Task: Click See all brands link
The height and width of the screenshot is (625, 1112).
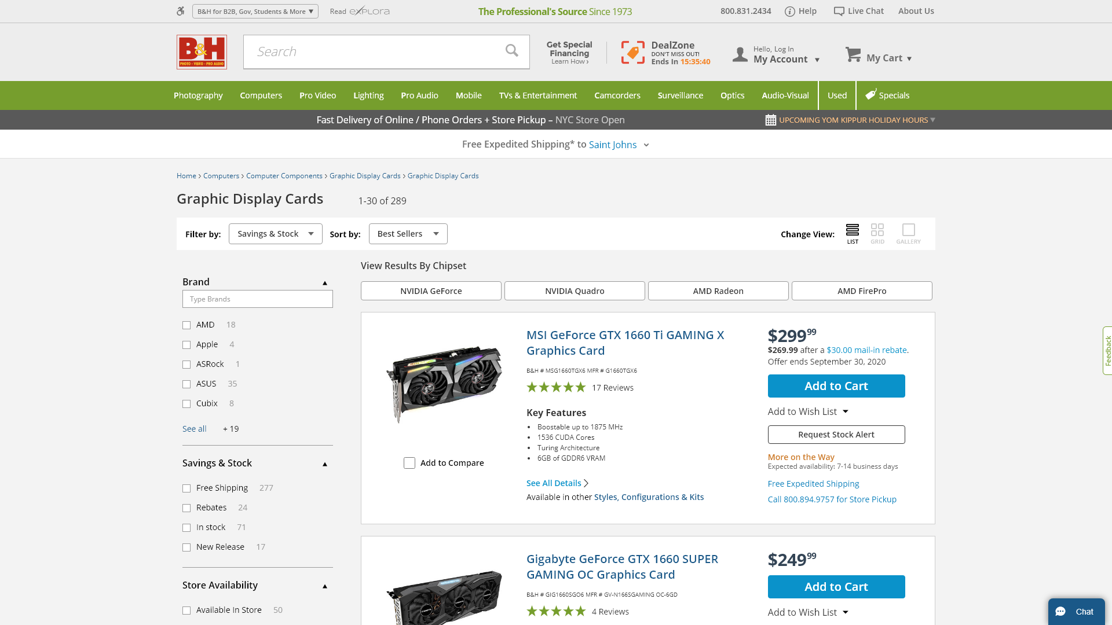Action: tap(195, 429)
